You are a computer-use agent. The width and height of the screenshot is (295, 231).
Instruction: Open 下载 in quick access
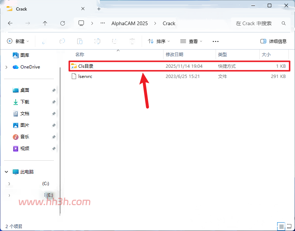pos(21,102)
